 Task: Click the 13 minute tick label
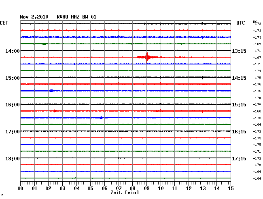(203, 189)
